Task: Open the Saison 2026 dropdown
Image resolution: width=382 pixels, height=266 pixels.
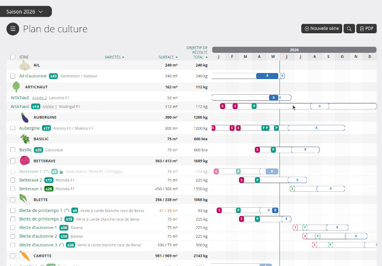Action: point(25,11)
